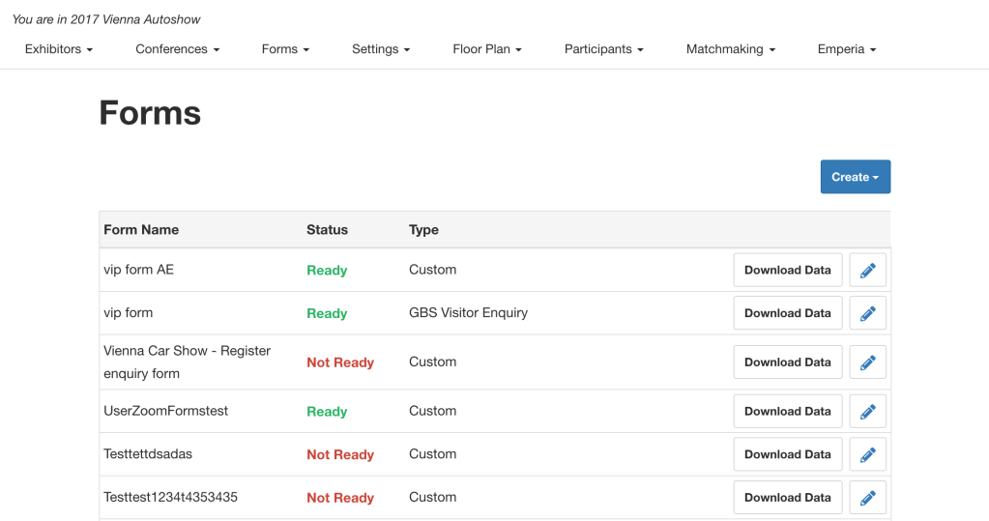This screenshot has height=521, width=989.
Task: Open editor for UserZoomFormstest via pencil icon
Action: point(867,411)
